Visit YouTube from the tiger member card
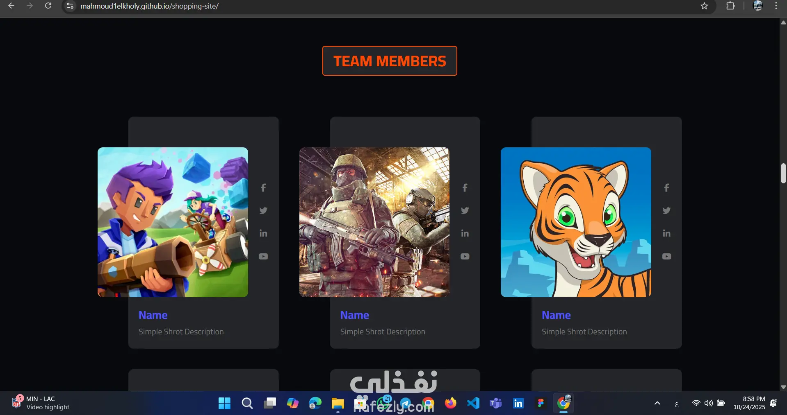 666,257
